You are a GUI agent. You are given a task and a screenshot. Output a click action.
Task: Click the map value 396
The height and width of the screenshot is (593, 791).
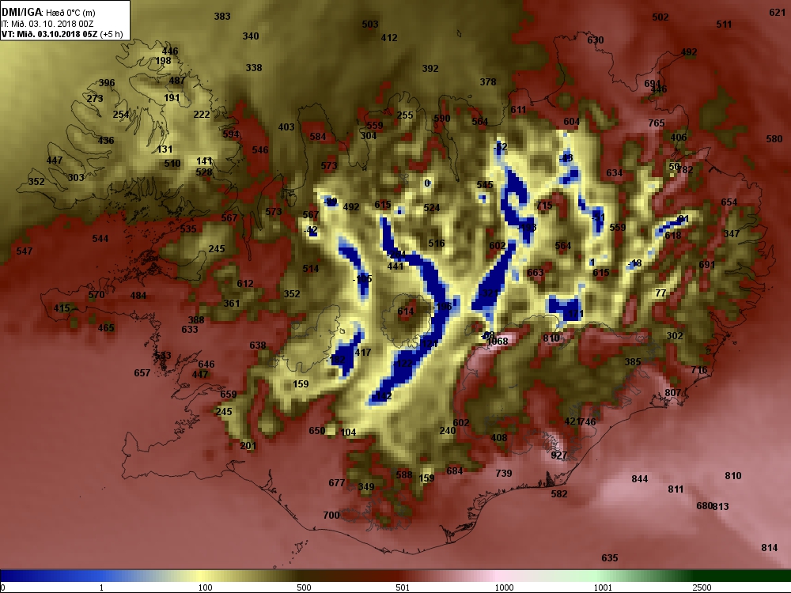tap(107, 83)
